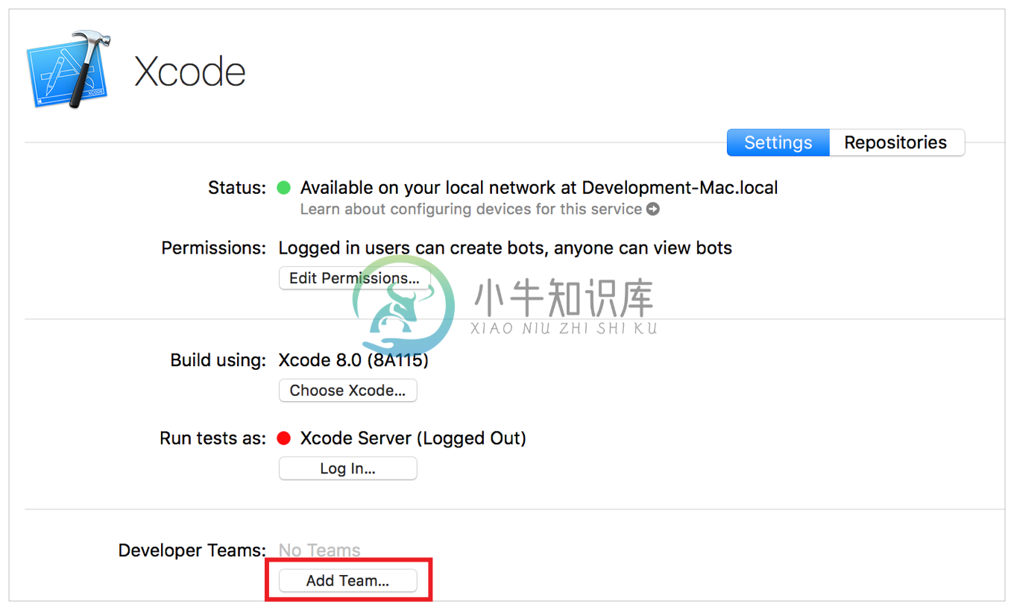Image resolution: width=1014 pixels, height=610 pixels.
Task: Click the No Teams placeholder text
Action: 319,550
